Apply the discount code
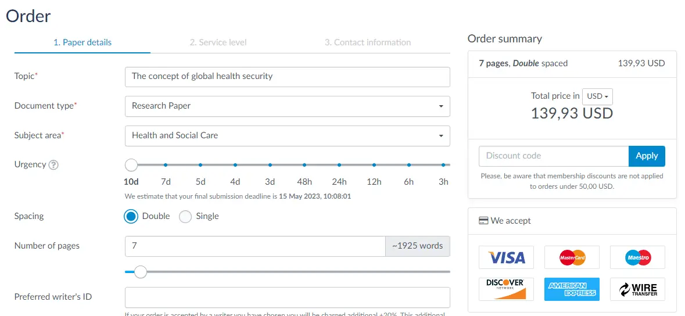685x316 pixels. pos(647,156)
